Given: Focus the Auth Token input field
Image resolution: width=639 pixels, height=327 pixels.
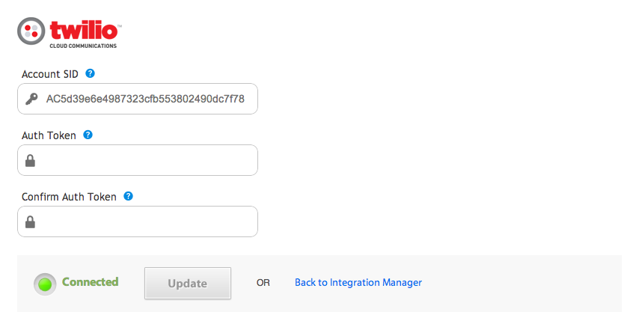Looking at the screenshot, I should tap(138, 160).
